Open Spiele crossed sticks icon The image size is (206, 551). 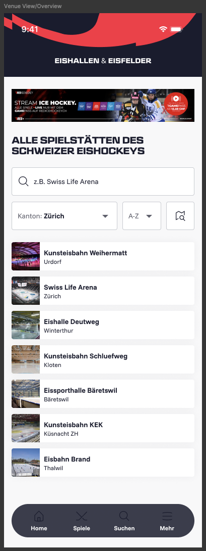click(82, 516)
